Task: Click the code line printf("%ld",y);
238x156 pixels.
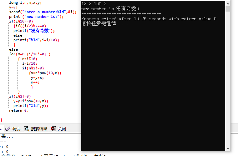Action: click(31, 106)
